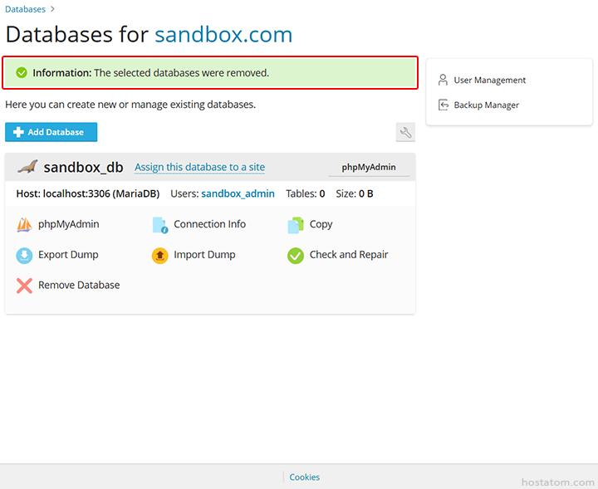Click the User Management person icon

click(443, 81)
